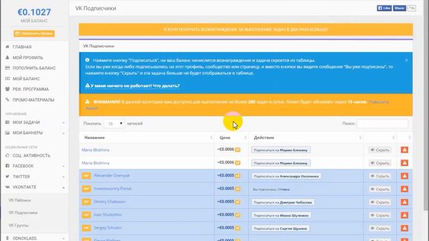Click the link icon beside ПРОМО-МАТЕРИАЛЫ
429x241 pixels.
pos(7,100)
